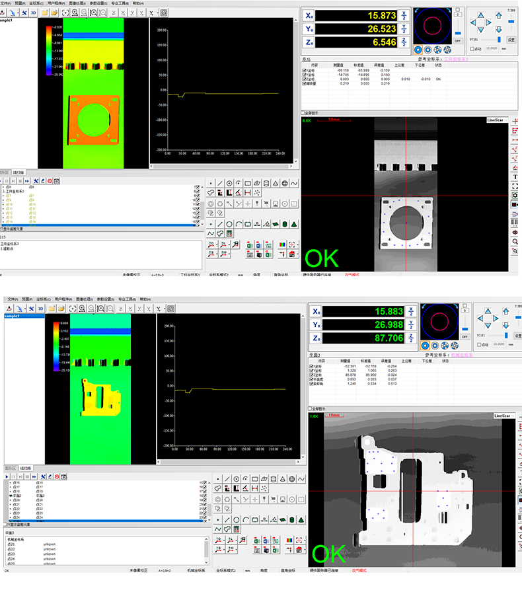
Task: Open crosshair icon dropdown arrow, bottom window
Action: 304,540
